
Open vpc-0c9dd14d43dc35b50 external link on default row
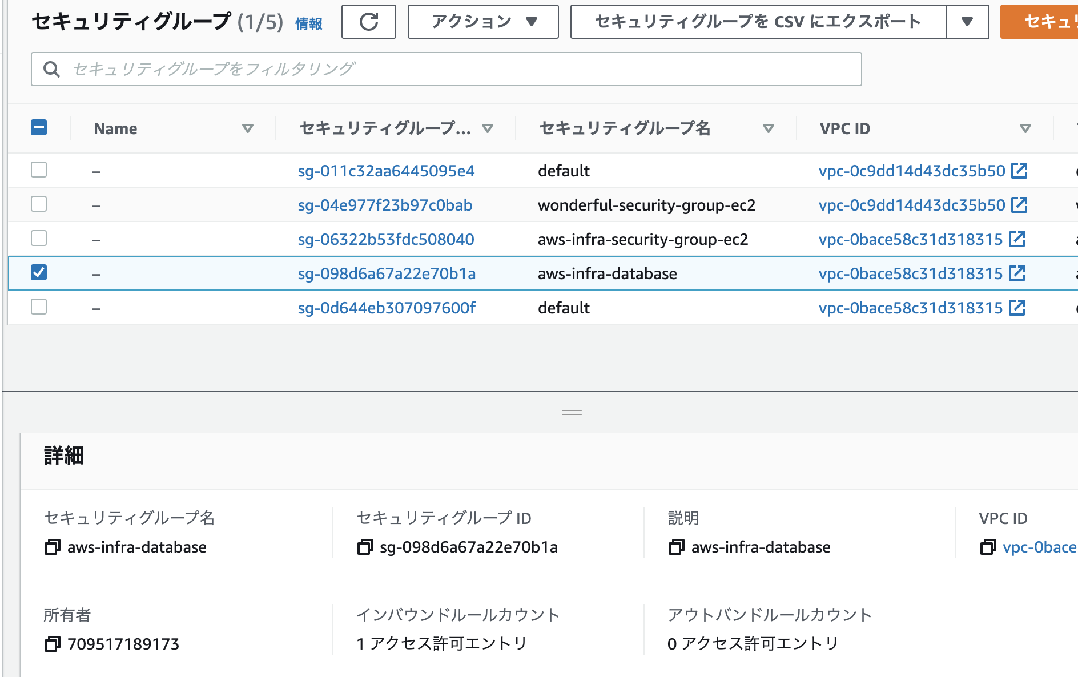click(1019, 171)
